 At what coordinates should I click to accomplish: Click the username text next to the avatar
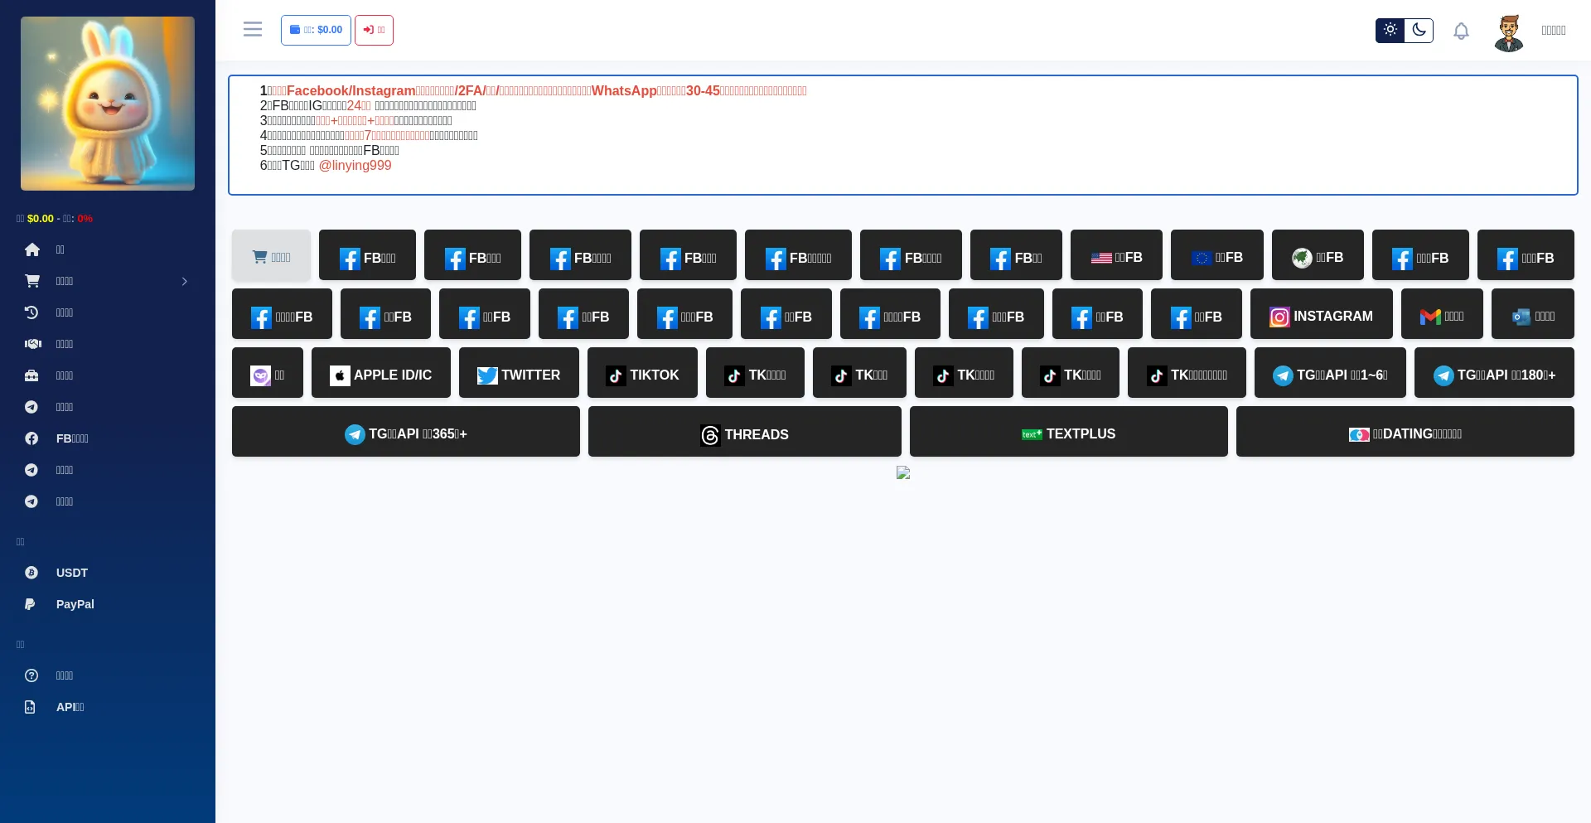(1554, 31)
